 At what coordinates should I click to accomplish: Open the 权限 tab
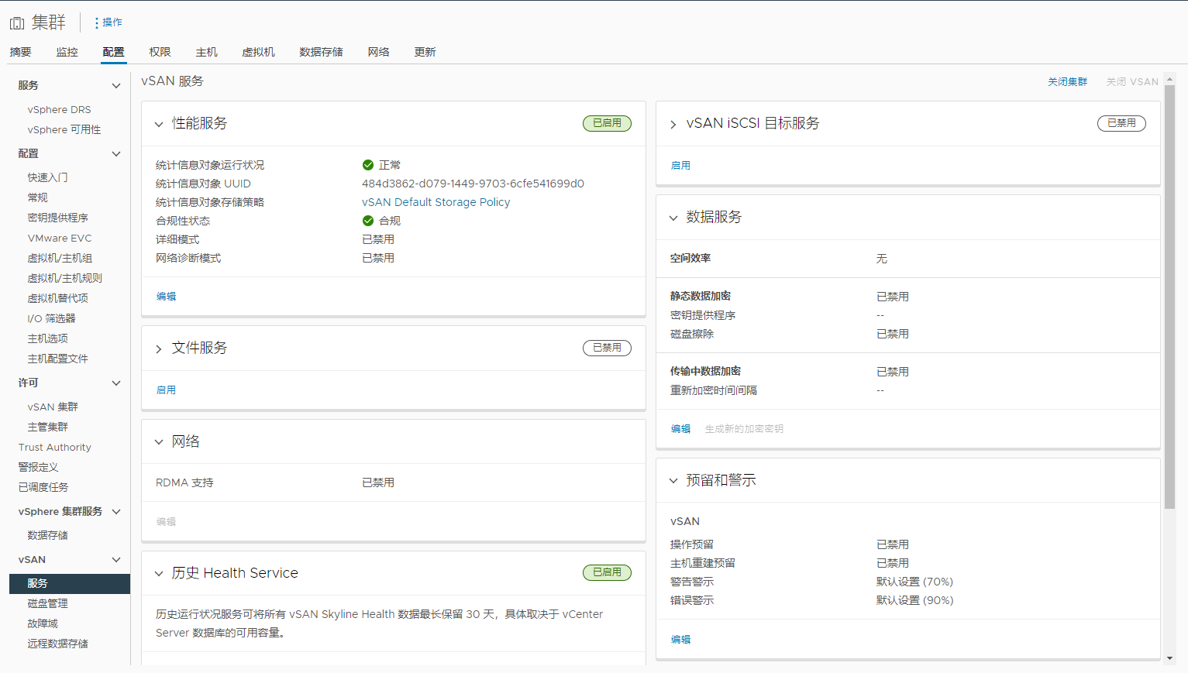[160, 52]
